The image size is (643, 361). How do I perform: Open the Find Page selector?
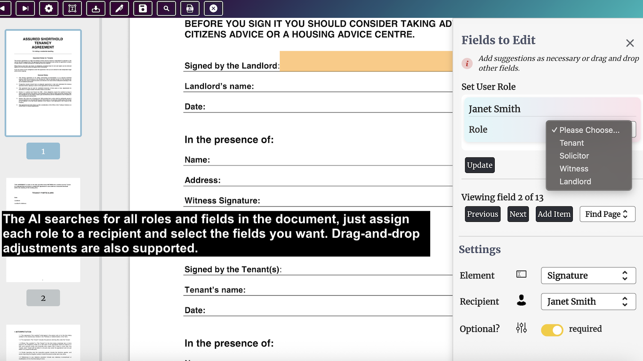607,214
